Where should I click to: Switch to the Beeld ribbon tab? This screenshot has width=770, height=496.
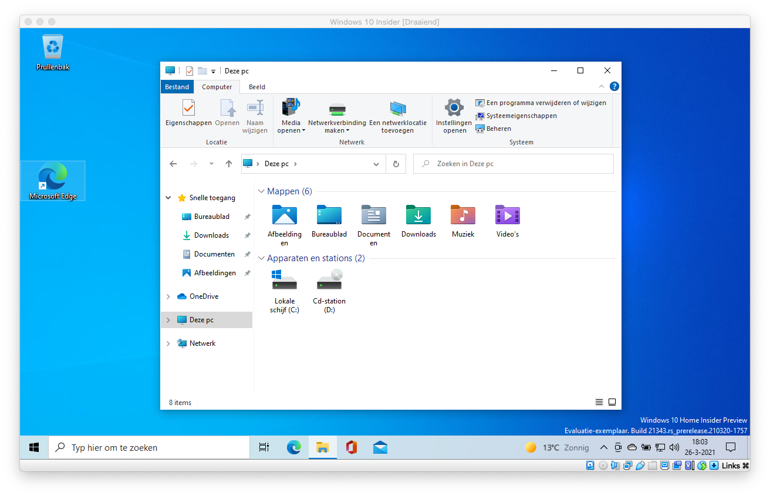click(x=257, y=87)
